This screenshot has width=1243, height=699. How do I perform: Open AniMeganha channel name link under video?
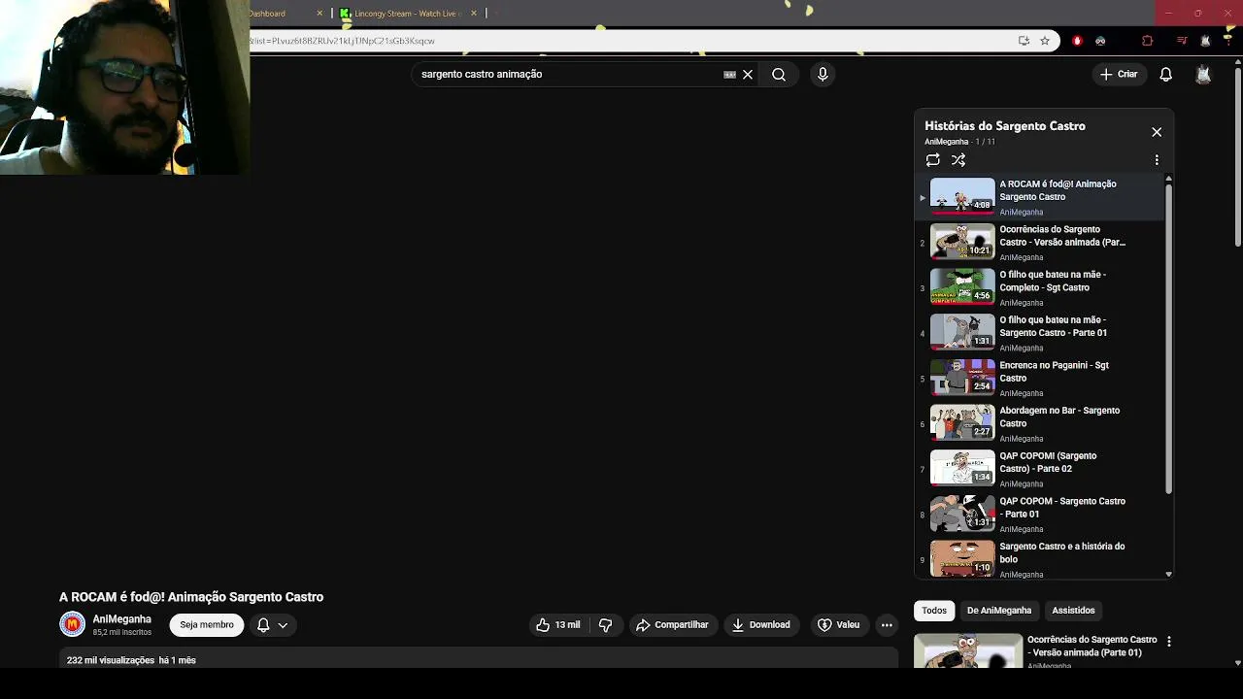[121, 619]
